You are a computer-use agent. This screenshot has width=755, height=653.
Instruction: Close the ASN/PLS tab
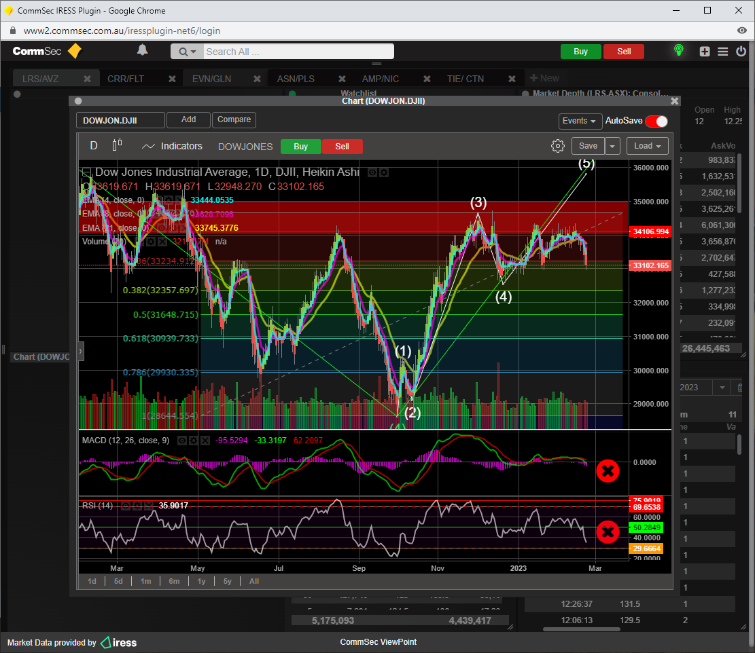342,79
